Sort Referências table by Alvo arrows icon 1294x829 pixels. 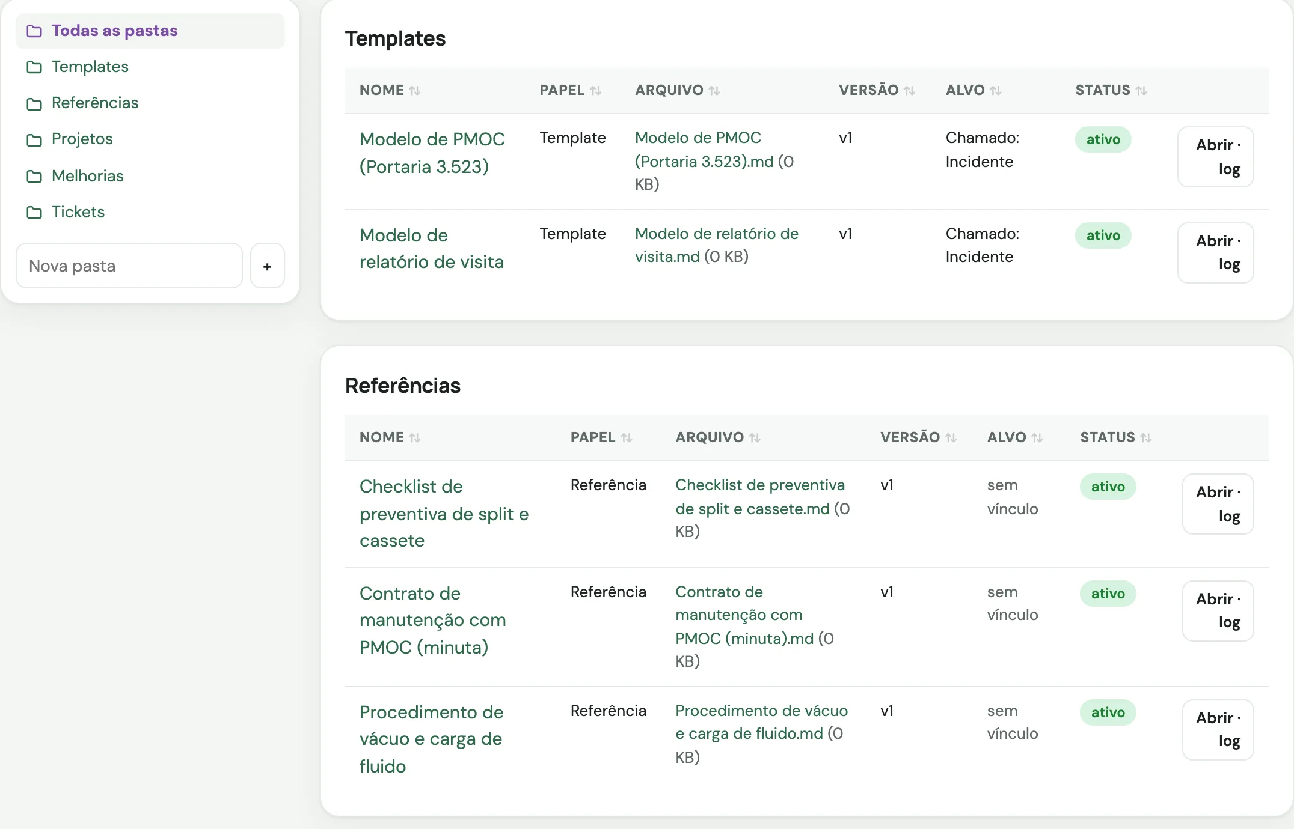pos(1037,438)
